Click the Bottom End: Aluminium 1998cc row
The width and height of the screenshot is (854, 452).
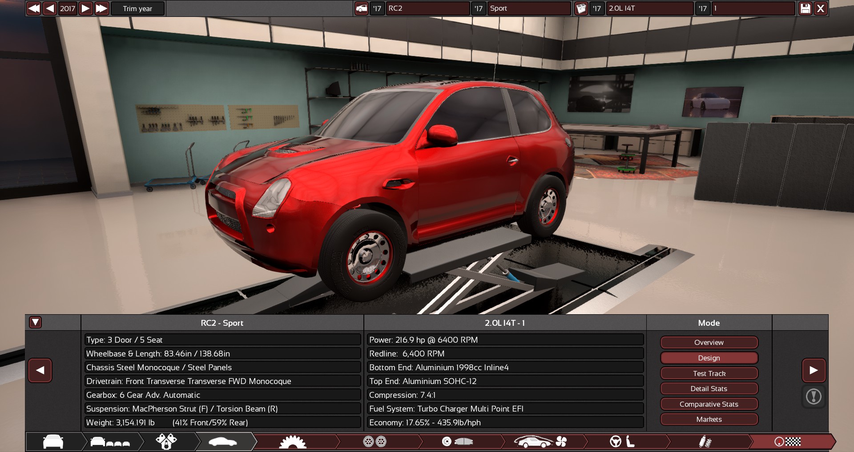pos(505,367)
